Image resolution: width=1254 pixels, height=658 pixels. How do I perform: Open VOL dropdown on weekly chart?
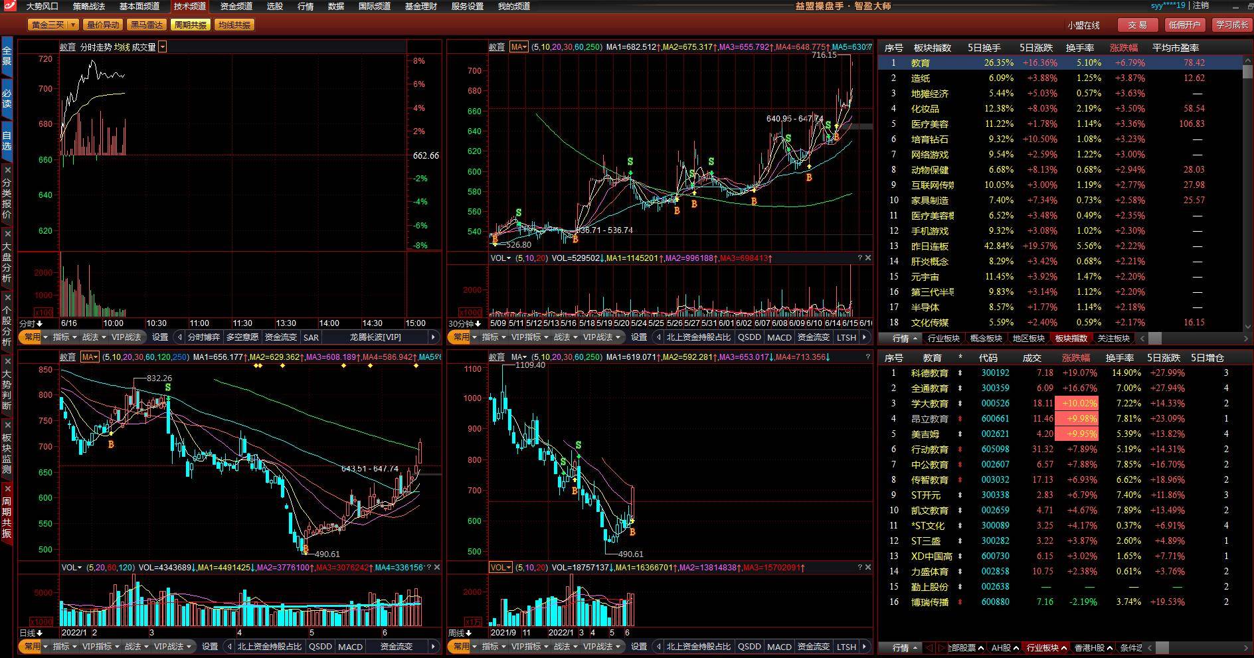tap(501, 568)
